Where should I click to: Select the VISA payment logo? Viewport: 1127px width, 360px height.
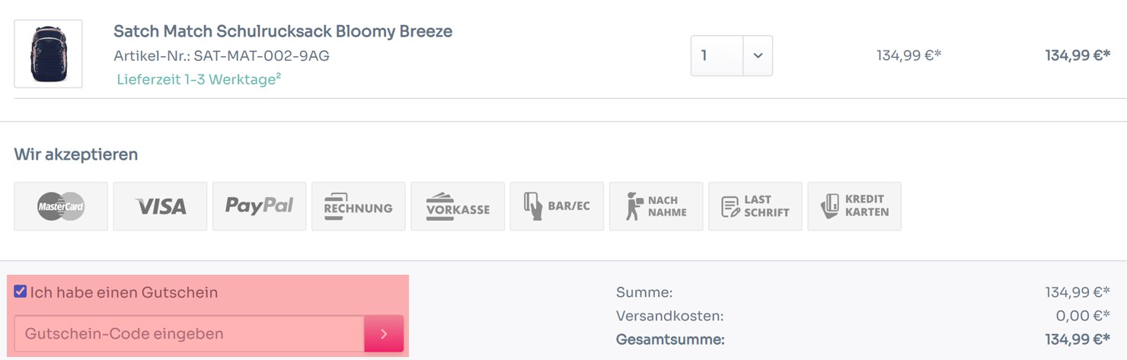pos(160,206)
